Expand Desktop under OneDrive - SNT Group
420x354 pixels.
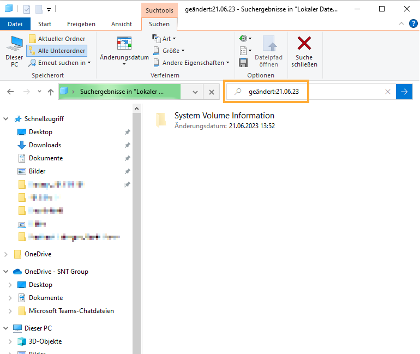(x=10, y=285)
